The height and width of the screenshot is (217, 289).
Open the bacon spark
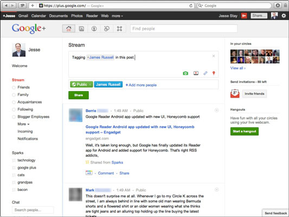[22, 189]
